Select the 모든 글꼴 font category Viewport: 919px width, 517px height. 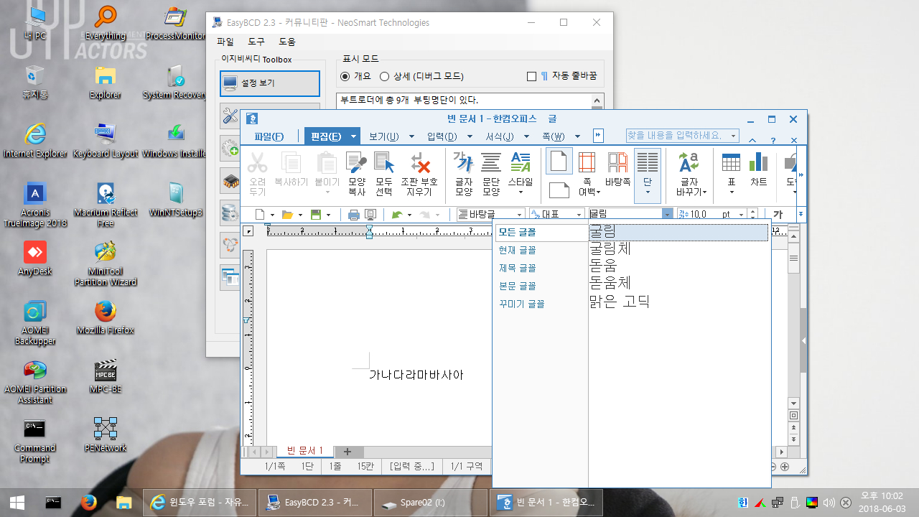[x=541, y=233]
